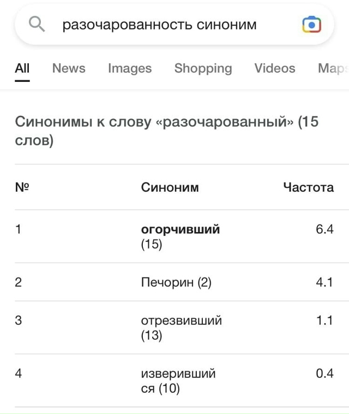Image resolution: width=349 pixels, height=414 pixels.
Task: Go to the Shopping tab
Action: [203, 69]
